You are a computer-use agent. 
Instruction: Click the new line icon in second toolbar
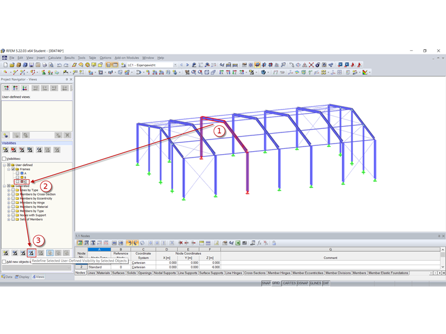point(15,73)
